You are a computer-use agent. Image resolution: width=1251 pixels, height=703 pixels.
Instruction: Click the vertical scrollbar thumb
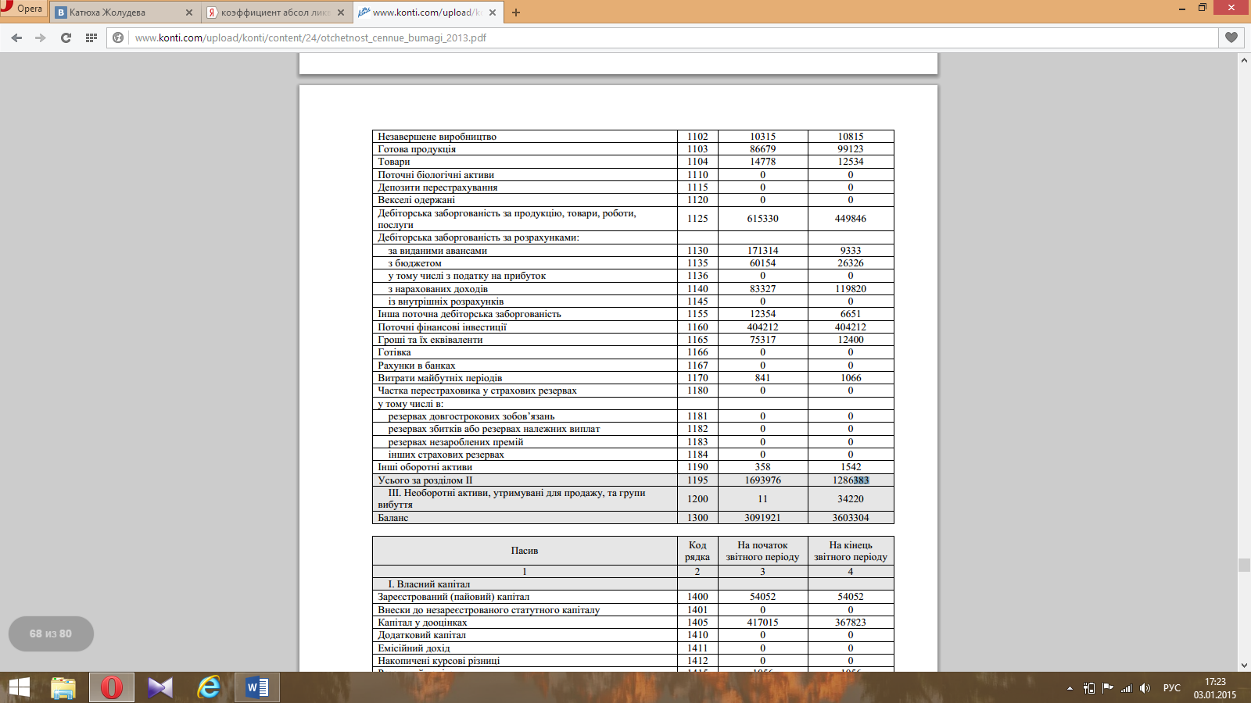click(x=1244, y=565)
